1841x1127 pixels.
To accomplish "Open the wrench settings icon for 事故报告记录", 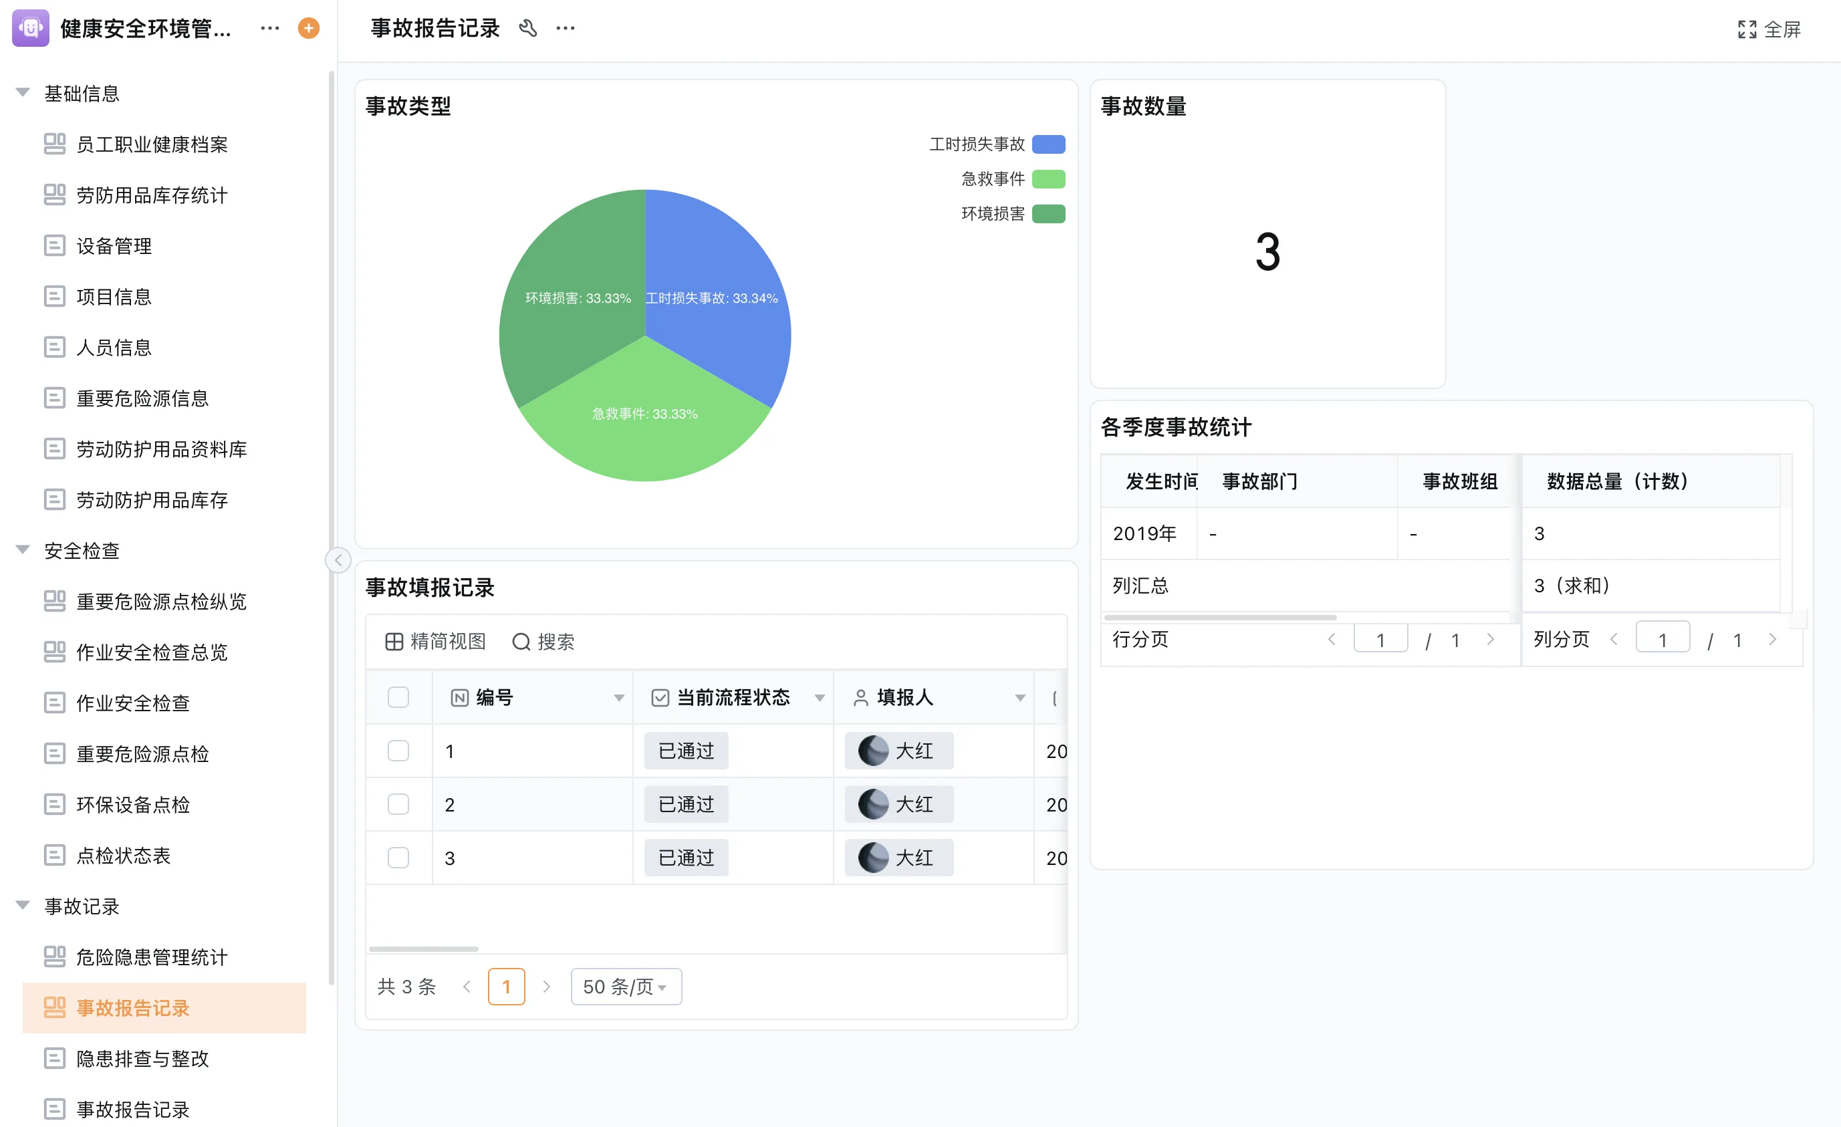I will coord(528,28).
